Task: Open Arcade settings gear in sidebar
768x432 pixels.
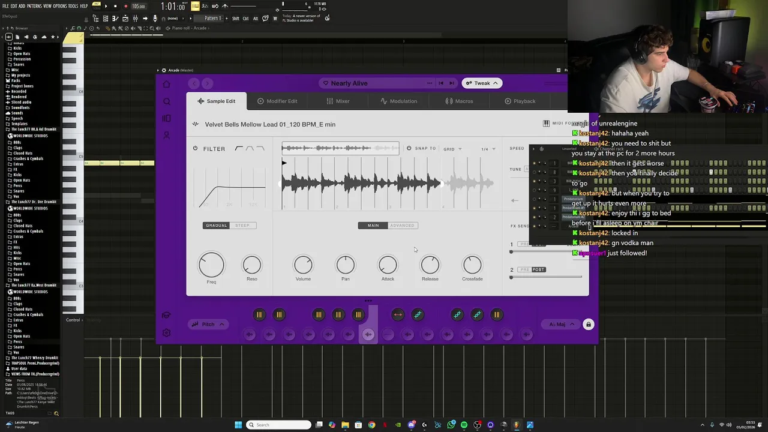Action: pos(167,332)
